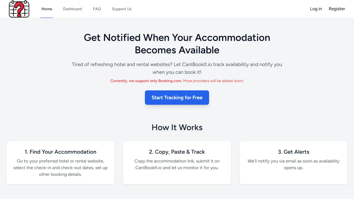Click the How It Works heading
354x199 pixels.
177,127
